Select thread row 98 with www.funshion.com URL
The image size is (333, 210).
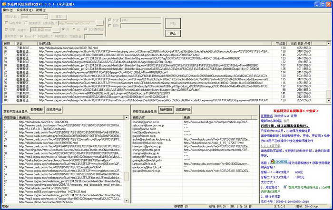click(x=165, y=93)
